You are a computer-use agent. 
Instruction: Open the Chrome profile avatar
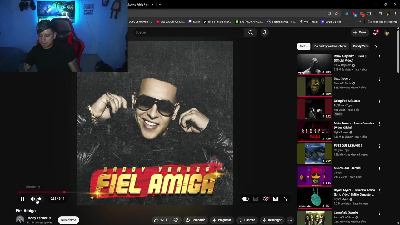(x=388, y=14)
